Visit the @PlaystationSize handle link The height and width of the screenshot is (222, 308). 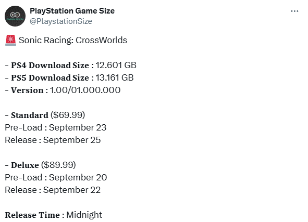click(61, 21)
